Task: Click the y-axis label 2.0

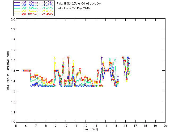Action: (x=13, y=19)
